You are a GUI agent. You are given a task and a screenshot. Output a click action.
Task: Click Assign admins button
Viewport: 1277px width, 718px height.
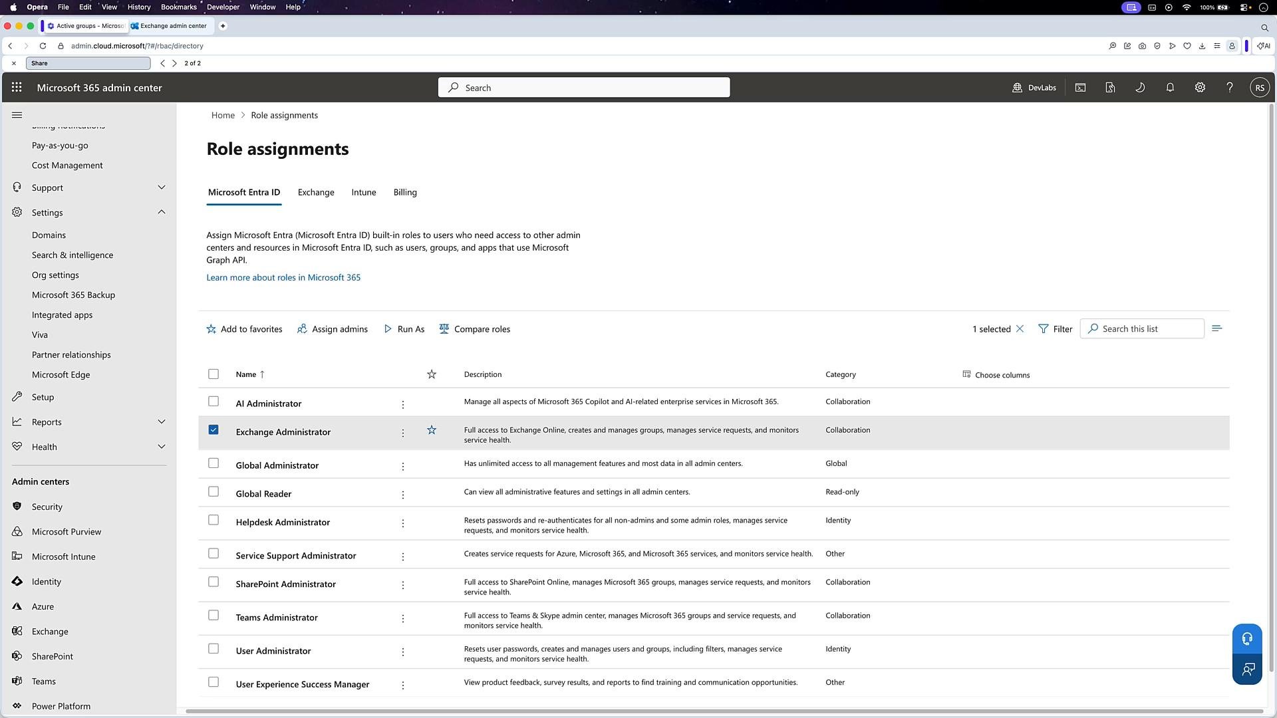coord(333,329)
